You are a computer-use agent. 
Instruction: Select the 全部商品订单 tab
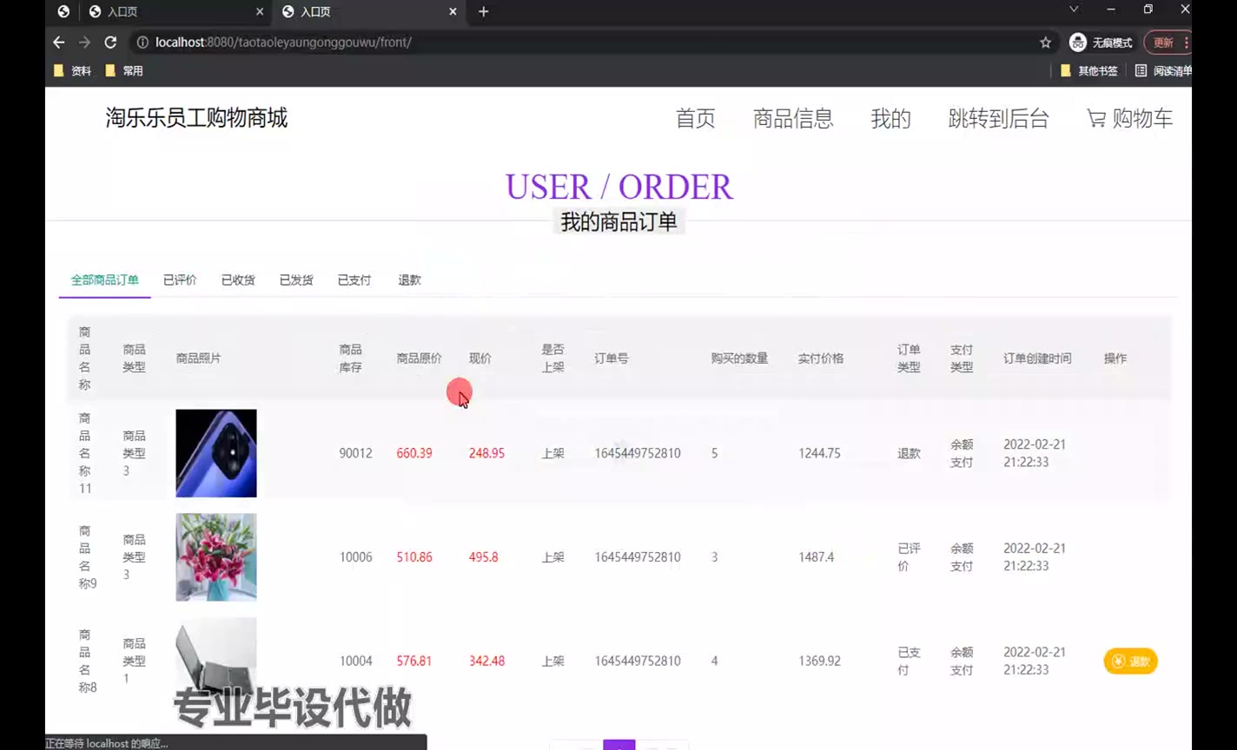tap(105, 280)
